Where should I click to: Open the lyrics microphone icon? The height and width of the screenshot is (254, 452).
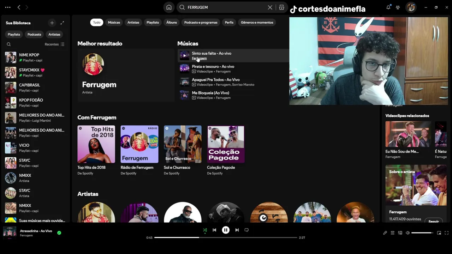pyautogui.click(x=385, y=233)
